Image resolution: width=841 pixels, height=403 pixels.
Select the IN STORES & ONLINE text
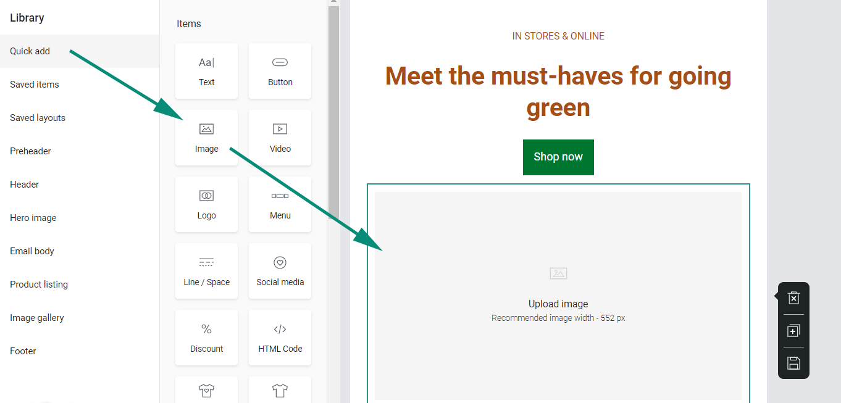(558, 36)
